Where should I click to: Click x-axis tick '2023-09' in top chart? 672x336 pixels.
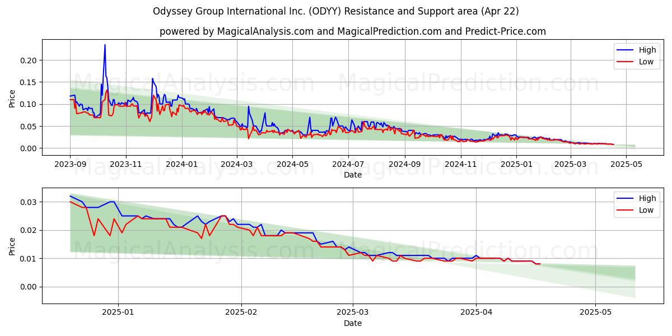[70, 165]
